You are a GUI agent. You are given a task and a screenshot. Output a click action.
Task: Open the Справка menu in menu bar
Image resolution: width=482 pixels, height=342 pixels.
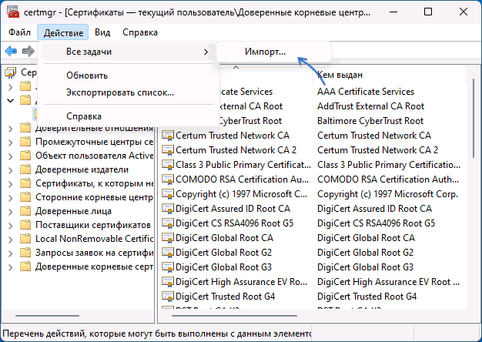140,32
